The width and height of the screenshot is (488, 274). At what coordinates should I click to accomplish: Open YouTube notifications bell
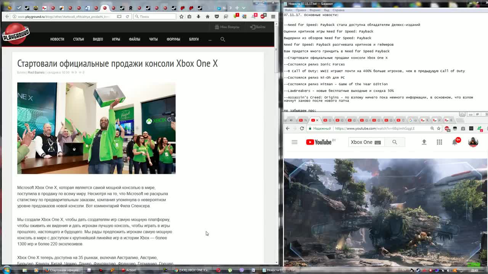tap(455, 142)
